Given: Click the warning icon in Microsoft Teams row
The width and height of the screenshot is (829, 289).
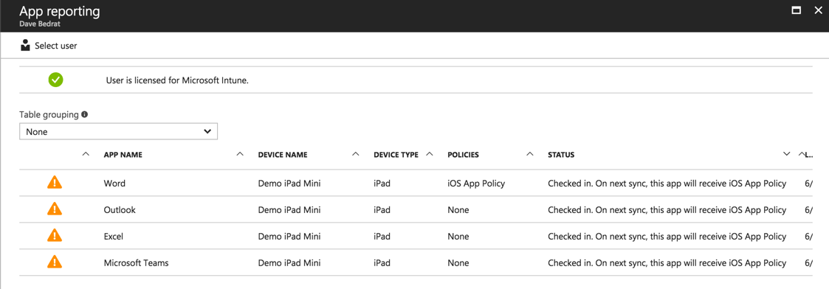Looking at the screenshot, I should [x=55, y=262].
